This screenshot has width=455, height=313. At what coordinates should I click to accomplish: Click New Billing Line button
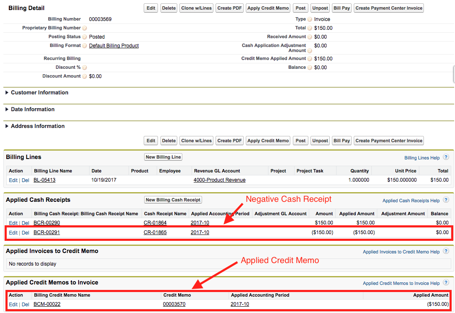[x=163, y=157]
